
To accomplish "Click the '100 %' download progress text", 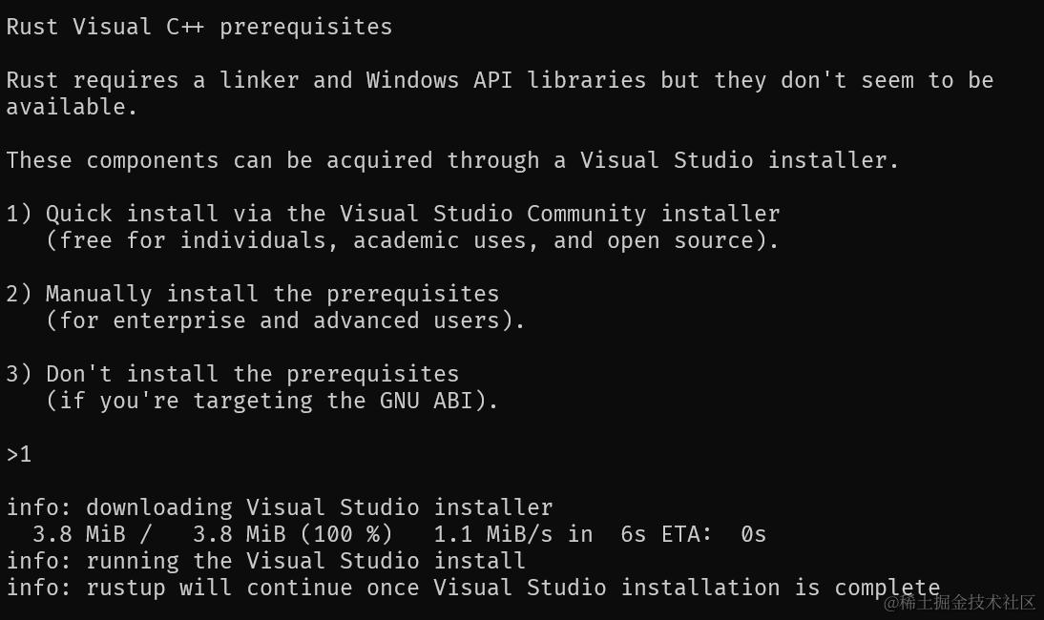I will 345,534.
